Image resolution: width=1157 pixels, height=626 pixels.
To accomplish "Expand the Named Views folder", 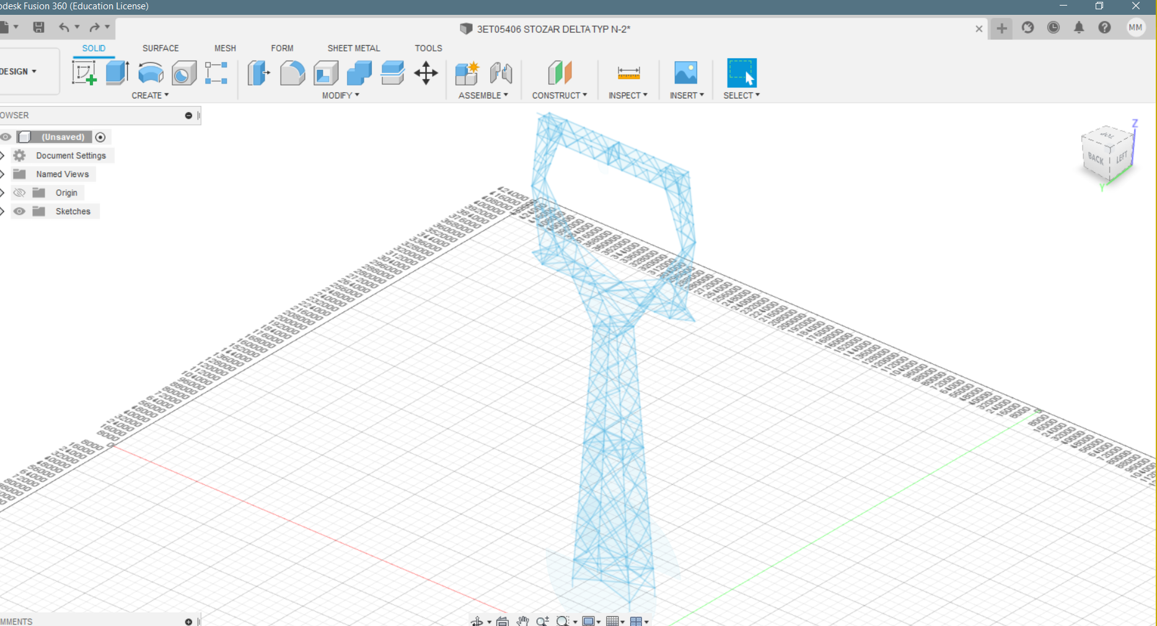I will coord(2,174).
